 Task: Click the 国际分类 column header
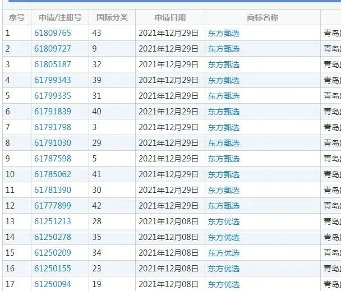coord(112,17)
